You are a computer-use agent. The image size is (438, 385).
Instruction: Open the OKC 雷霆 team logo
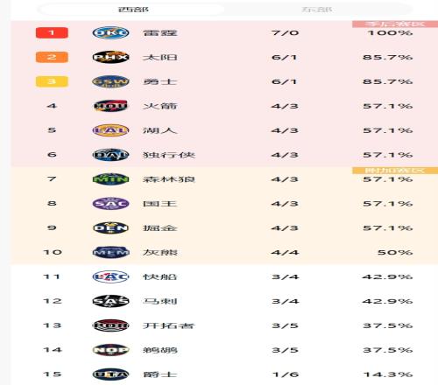coord(110,32)
